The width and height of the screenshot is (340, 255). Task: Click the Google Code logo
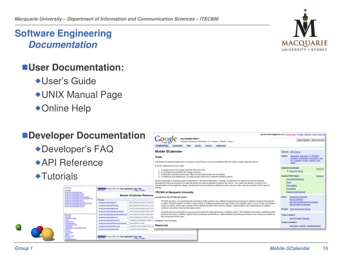pyautogui.click(x=166, y=139)
